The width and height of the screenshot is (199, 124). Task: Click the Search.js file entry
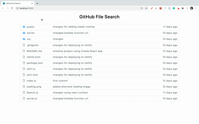tap(32, 93)
